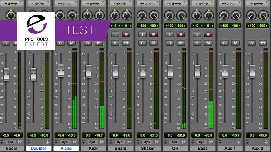Select the Kick track name
This screenshot has height=152, width=271.
click(93, 148)
